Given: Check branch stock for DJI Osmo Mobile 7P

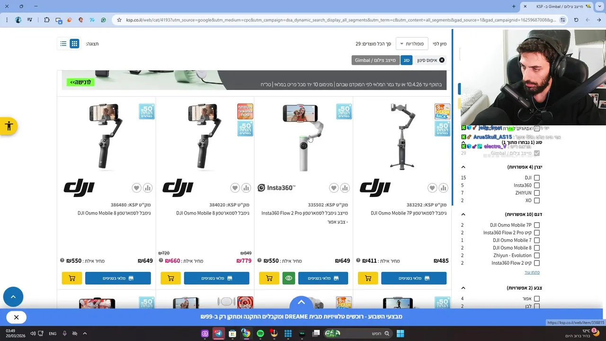Looking at the screenshot, I should 414,278.
